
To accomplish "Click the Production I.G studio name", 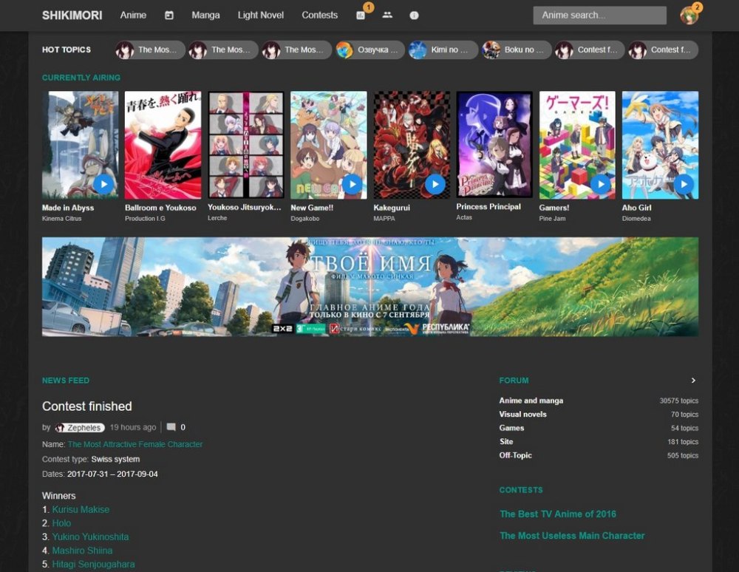I will (145, 219).
